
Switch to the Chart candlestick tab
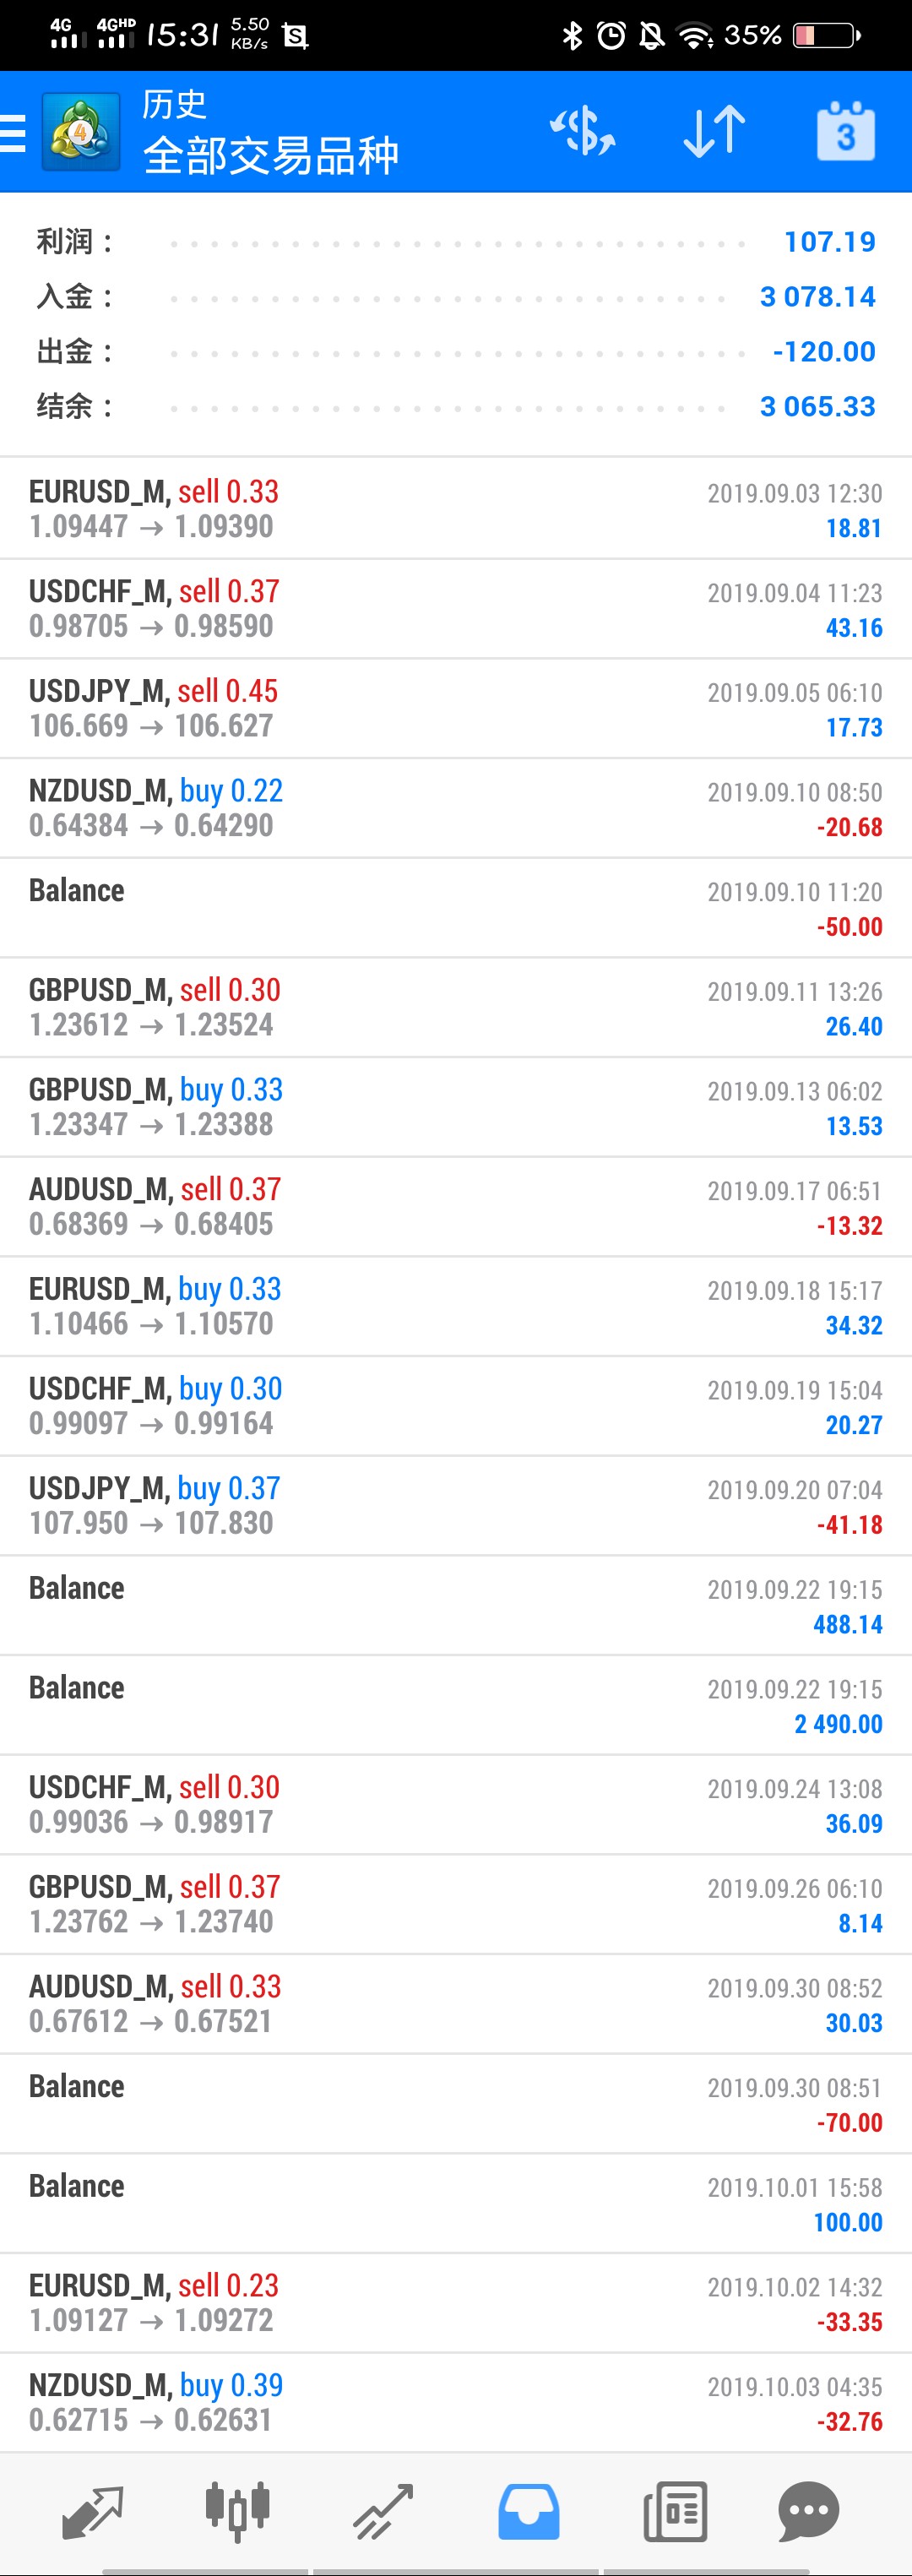coord(237,2511)
